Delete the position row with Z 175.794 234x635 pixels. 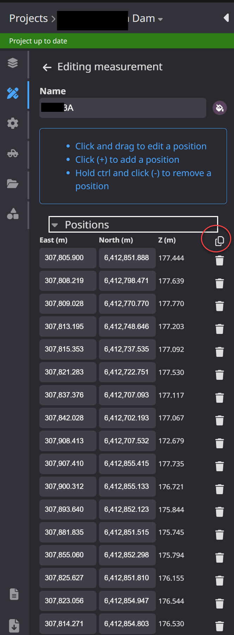pyautogui.click(x=220, y=557)
